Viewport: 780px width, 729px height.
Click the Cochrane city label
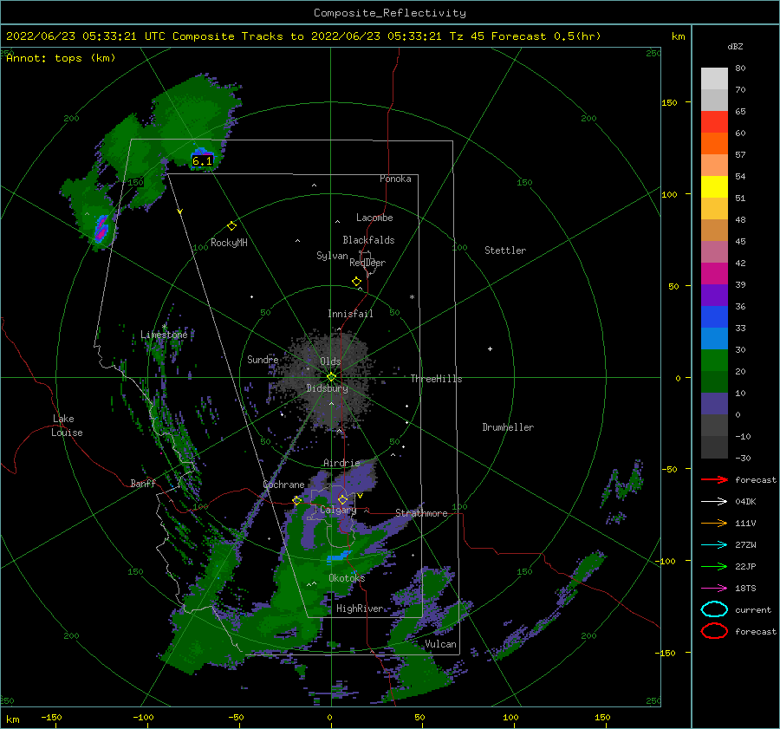pyautogui.click(x=283, y=485)
